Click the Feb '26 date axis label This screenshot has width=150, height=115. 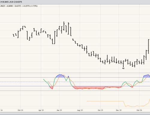(x=139, y=110)
